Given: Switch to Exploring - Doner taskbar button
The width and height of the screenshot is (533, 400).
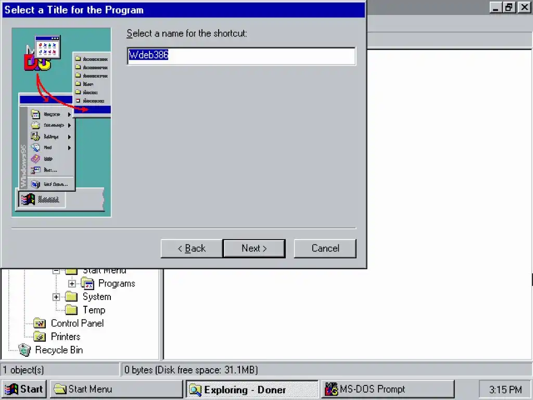Looking at the screenshot, I should 252,389.
